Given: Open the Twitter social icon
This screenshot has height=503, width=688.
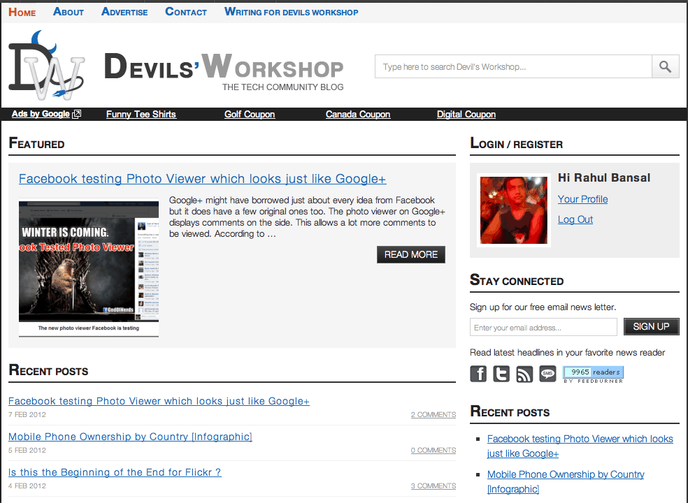Looking at the screenshot, I should (x=501, y=374).
